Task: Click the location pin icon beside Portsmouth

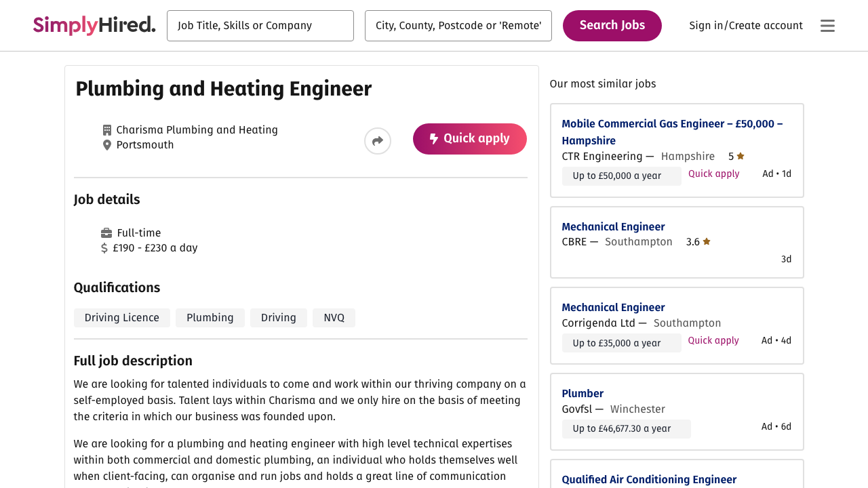Action: (106, 144)
